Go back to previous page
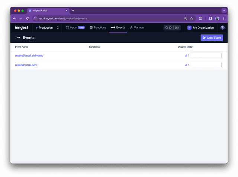 pyautogui.click(x=15, y=18)
